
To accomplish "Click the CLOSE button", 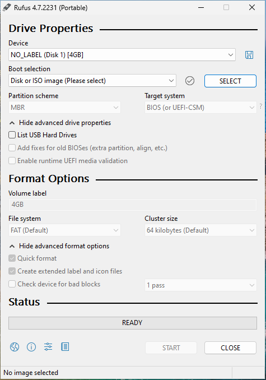I will [x=230, y=347].
